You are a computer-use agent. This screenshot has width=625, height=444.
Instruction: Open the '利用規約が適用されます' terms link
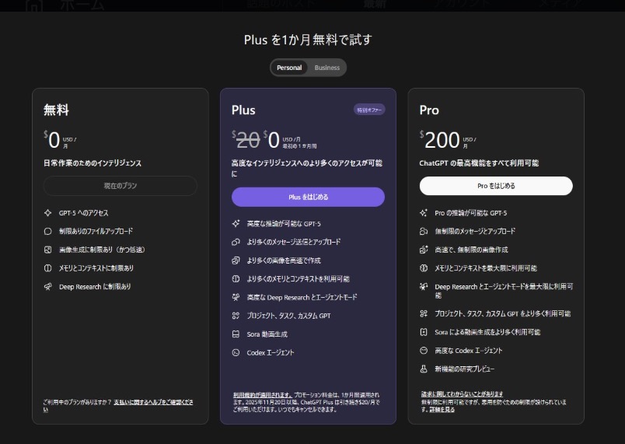point(263,395)
